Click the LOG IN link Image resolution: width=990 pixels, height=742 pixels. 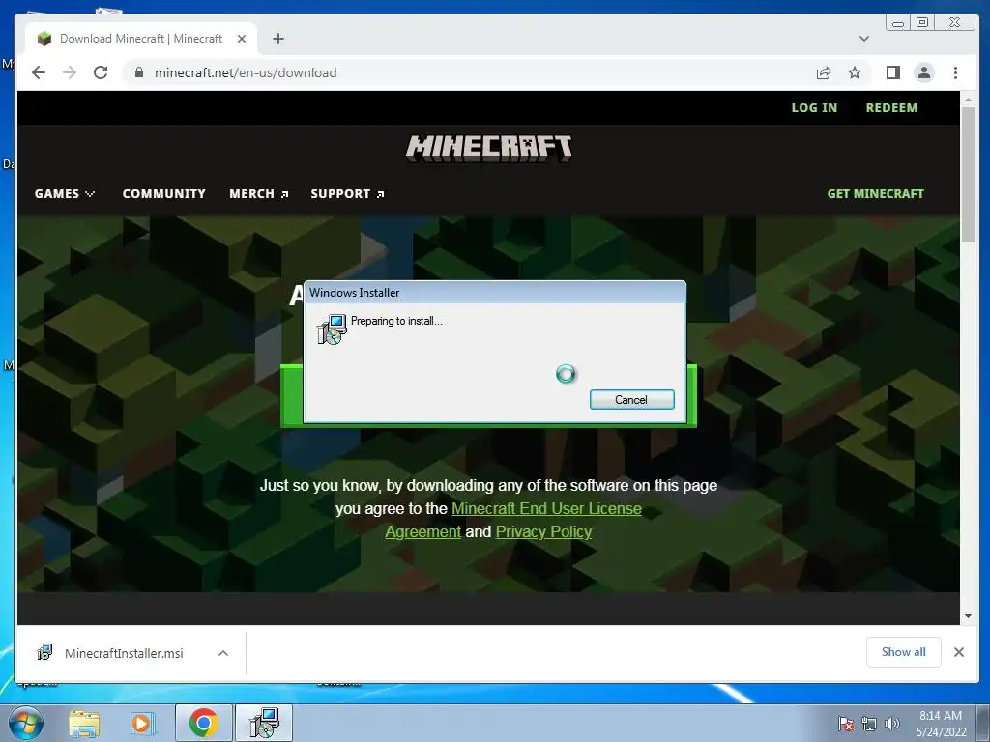814,108
